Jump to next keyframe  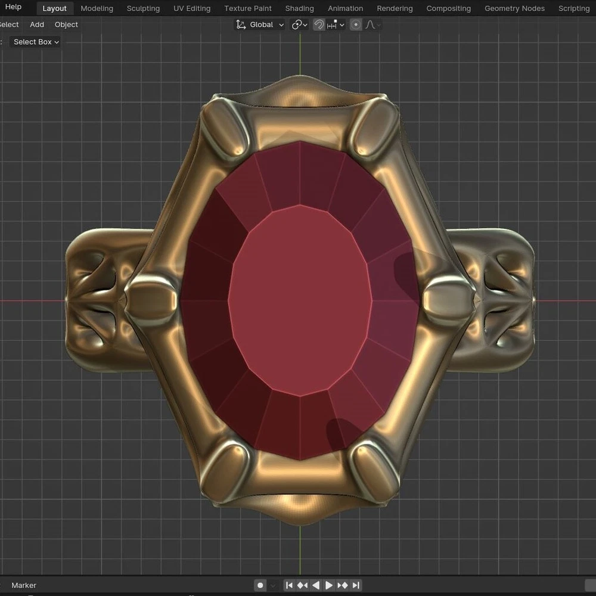[343, 585]
